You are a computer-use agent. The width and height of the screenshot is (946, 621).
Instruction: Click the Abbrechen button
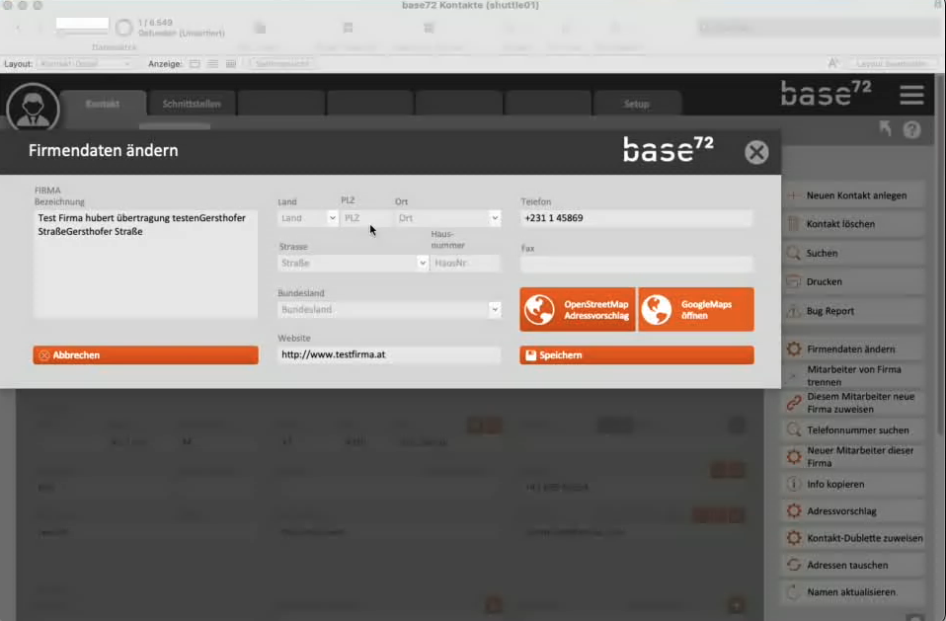(x=146, y=355)
